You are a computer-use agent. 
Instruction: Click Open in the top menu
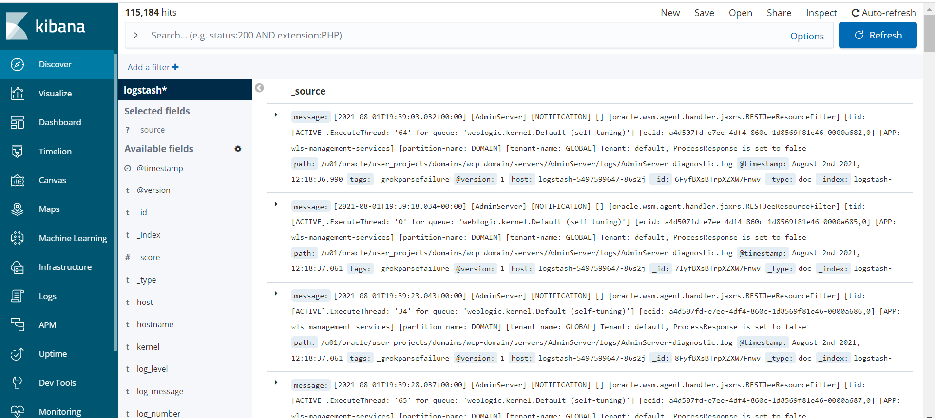(x=740, y=13)
